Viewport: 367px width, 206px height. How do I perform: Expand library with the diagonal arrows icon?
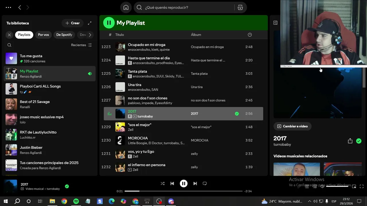click(89, 23)
